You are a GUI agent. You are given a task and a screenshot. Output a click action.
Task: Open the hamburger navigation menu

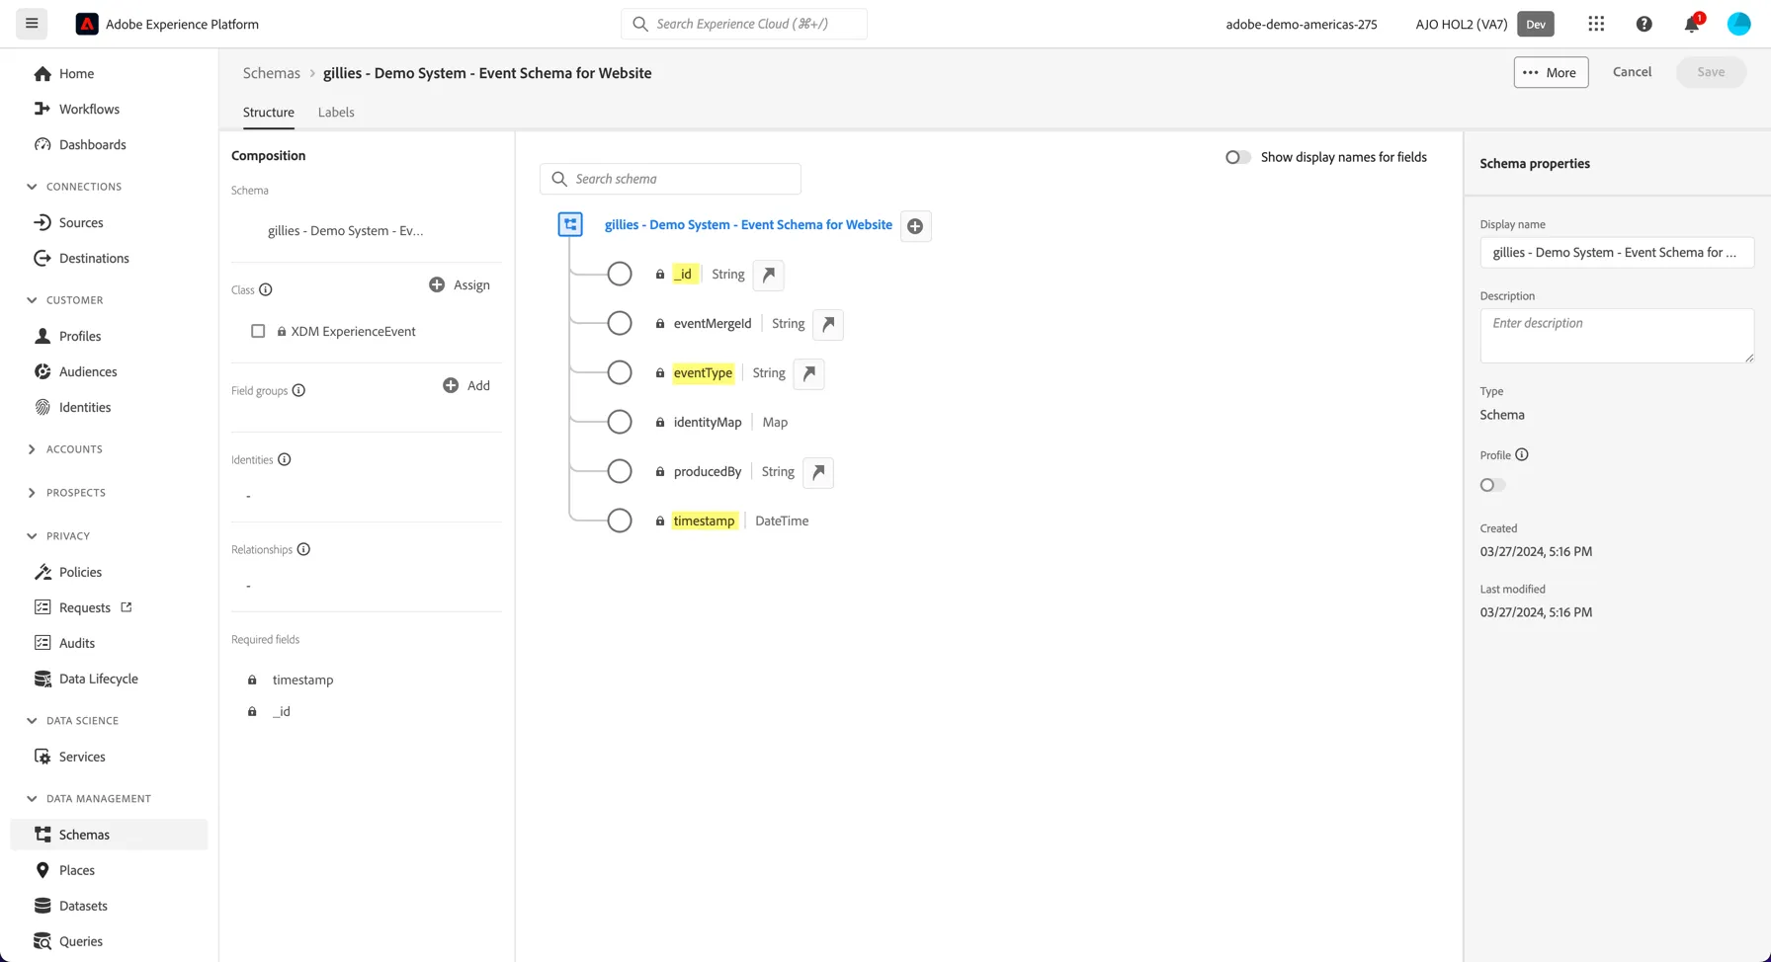pyautogui.click(x=32, y=24)
